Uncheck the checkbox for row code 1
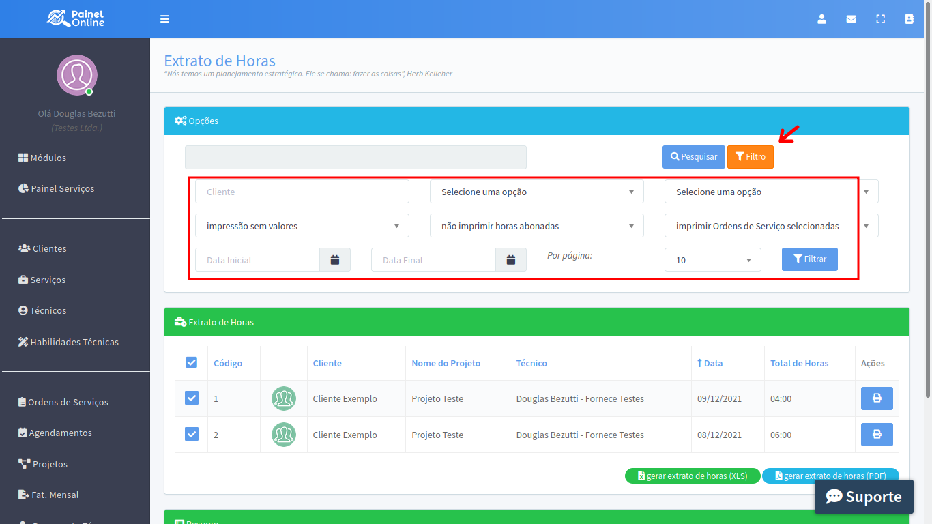Screen dimensions: 932x524 coord(192,398)
